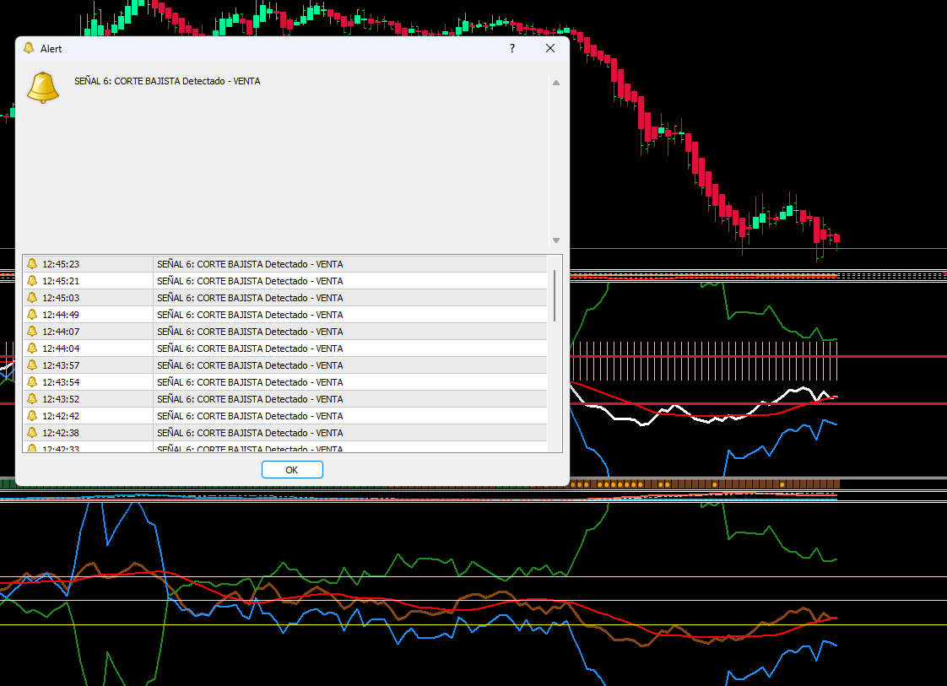
Task: Click the top alert message text SEÑAL 6
Action: click(167, 81)
